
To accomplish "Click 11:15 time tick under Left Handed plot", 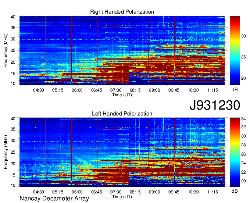I will click(x=213, y=192).
